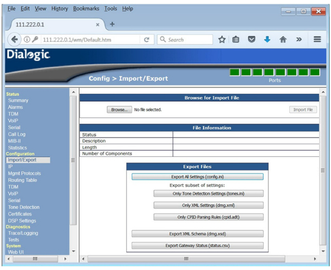Show more toolbar tools via double chevron

pyautogui.click(x=299, y=39)
